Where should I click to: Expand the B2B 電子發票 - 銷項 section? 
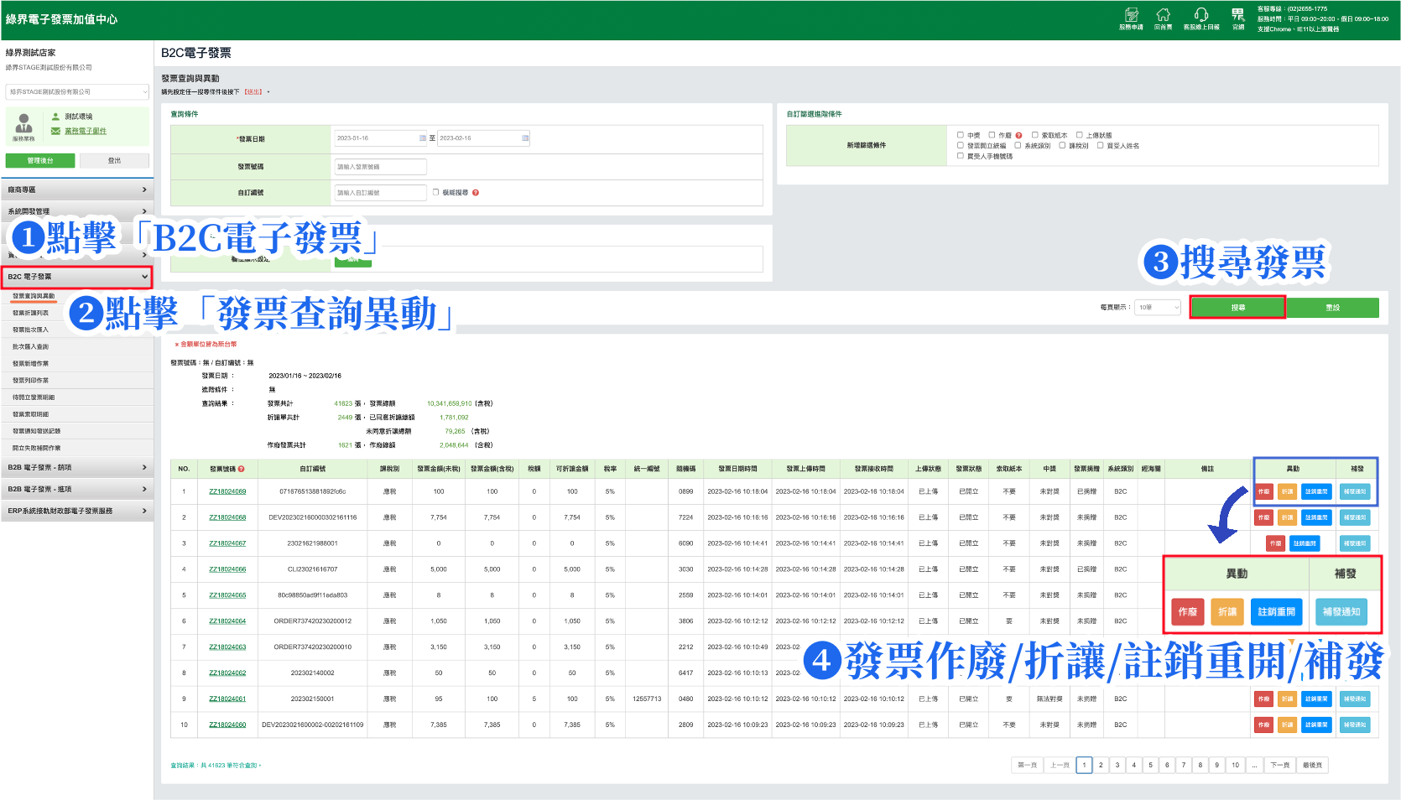pos(77,468)
